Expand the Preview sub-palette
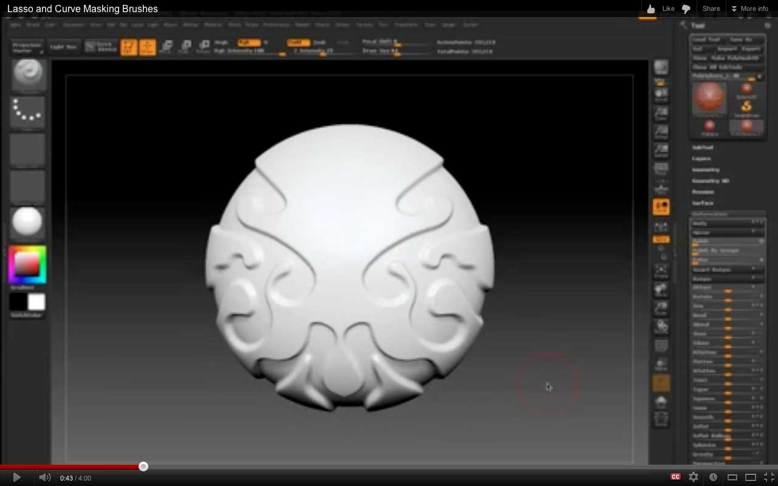 pyautogui.click(x=703, y=192)
